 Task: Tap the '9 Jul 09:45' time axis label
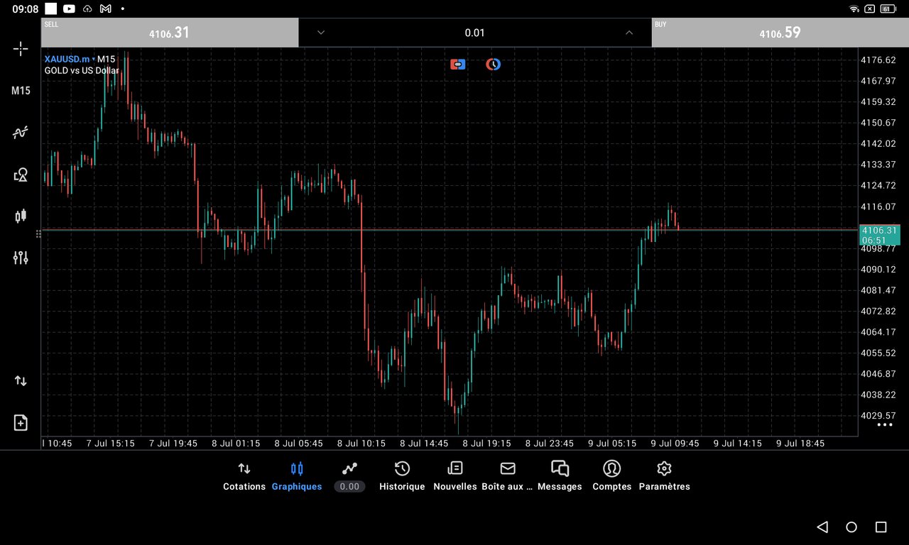click(x=675, y=444)
